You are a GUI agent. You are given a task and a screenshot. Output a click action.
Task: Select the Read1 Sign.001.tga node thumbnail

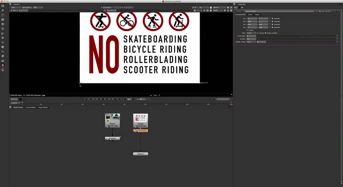(112, 121)
